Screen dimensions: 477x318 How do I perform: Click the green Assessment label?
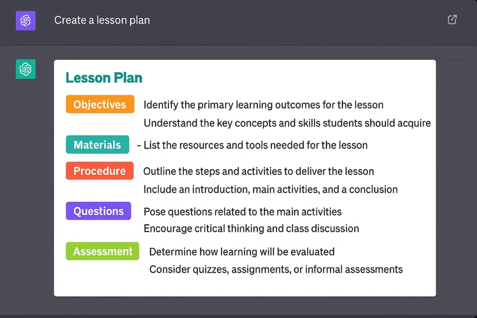[x=102, y=251]
